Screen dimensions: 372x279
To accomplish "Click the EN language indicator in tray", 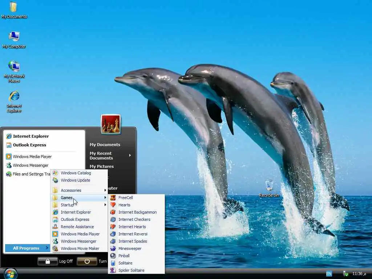I will [328, 274].
